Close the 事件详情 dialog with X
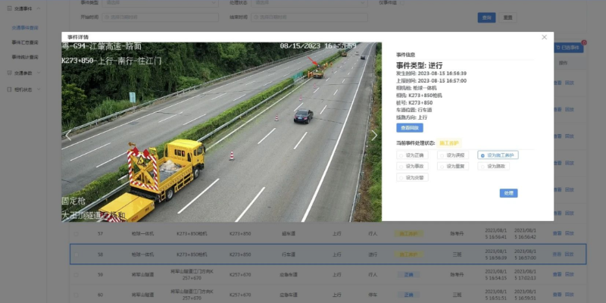Image resolution: width=606 pixels, height=303 pixels. click(544, 37)
